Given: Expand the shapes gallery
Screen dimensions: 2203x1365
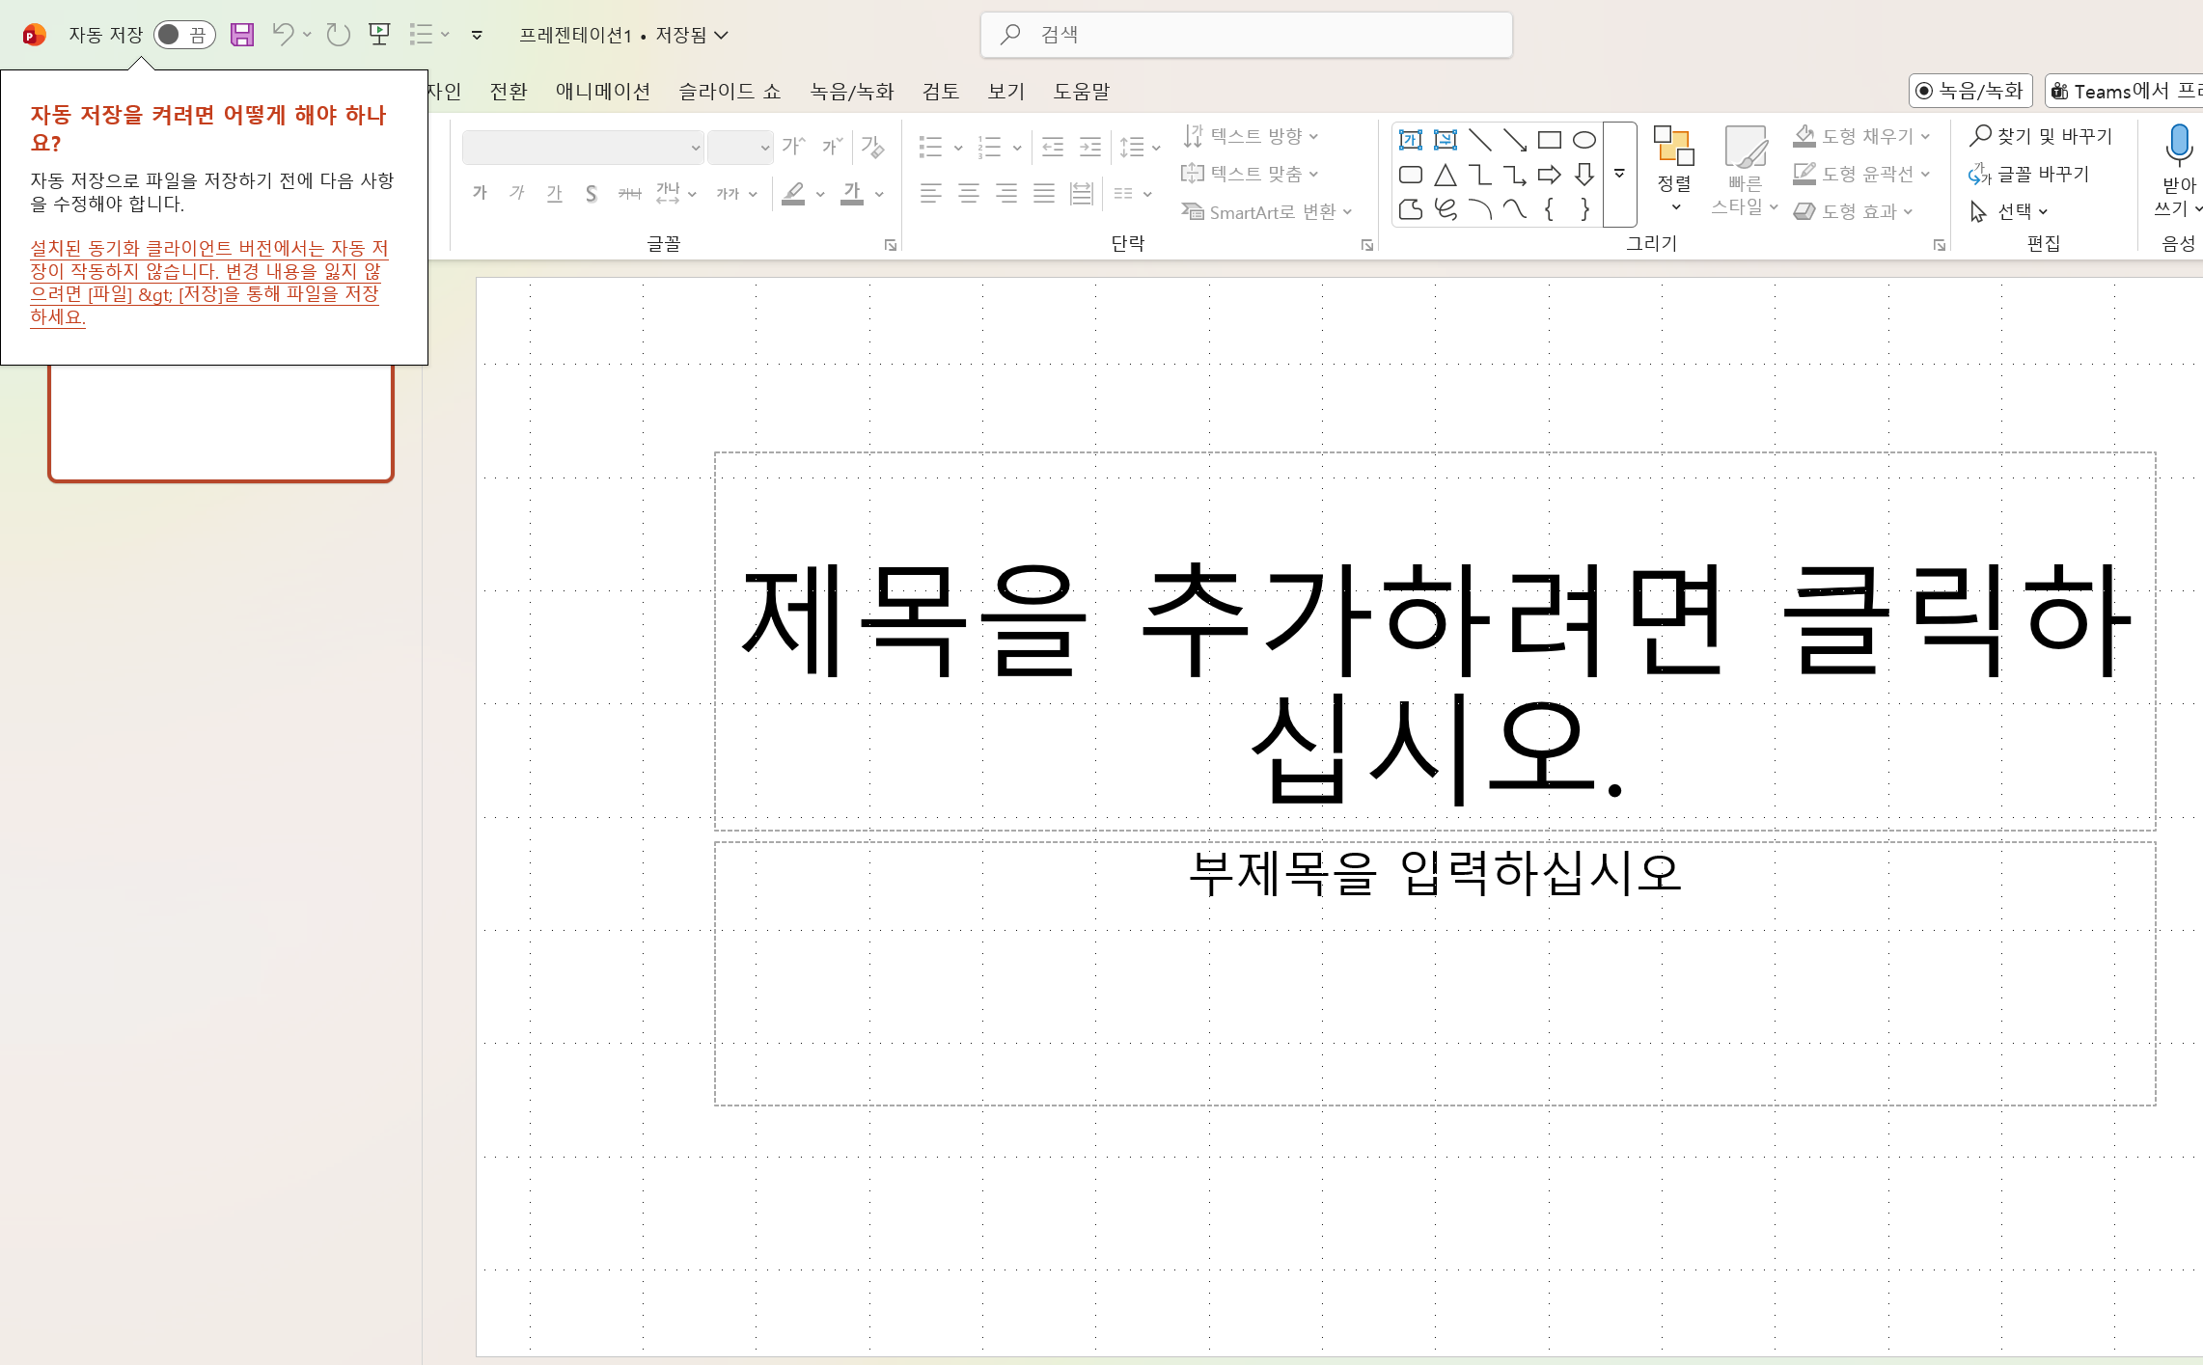Looking at the screenshot, I should point(1620,175).
